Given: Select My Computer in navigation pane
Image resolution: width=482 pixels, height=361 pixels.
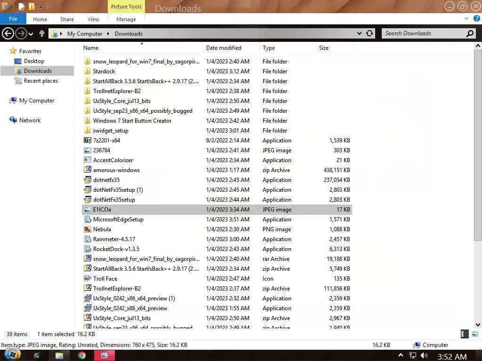Looking at the screenshot, I should pos(37,101).
